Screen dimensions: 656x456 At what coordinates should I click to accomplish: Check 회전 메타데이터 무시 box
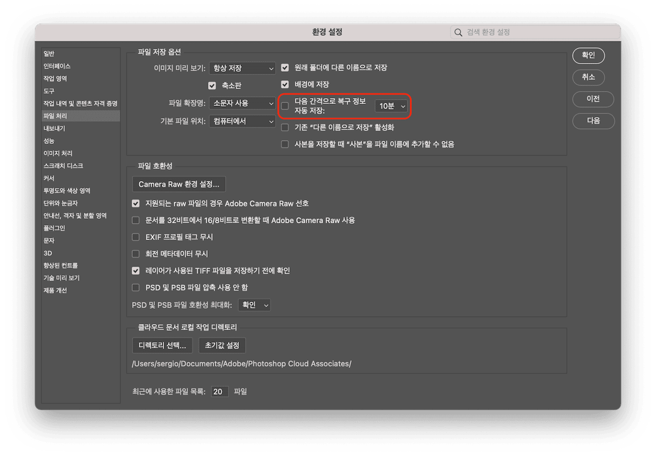tap(136, 254)
